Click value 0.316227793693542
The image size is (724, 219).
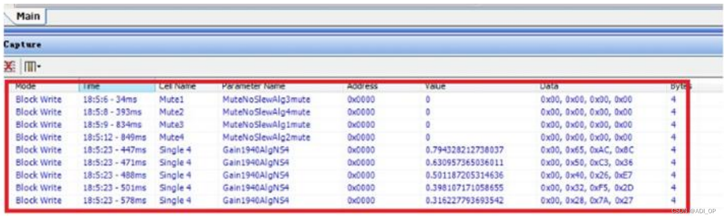point(464,200)
